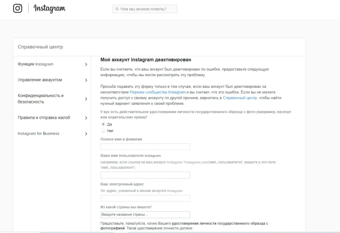Select the Да radio button
Image resolution: width=340 pixels, height=233 pixels.
[103, 124]
